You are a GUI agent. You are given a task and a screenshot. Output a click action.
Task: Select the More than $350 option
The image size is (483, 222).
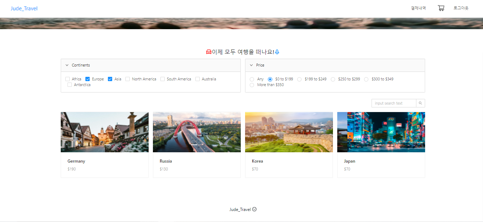tap(252, 85)
